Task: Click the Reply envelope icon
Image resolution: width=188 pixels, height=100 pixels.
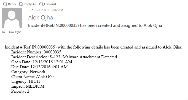Action: click(5, 4)
